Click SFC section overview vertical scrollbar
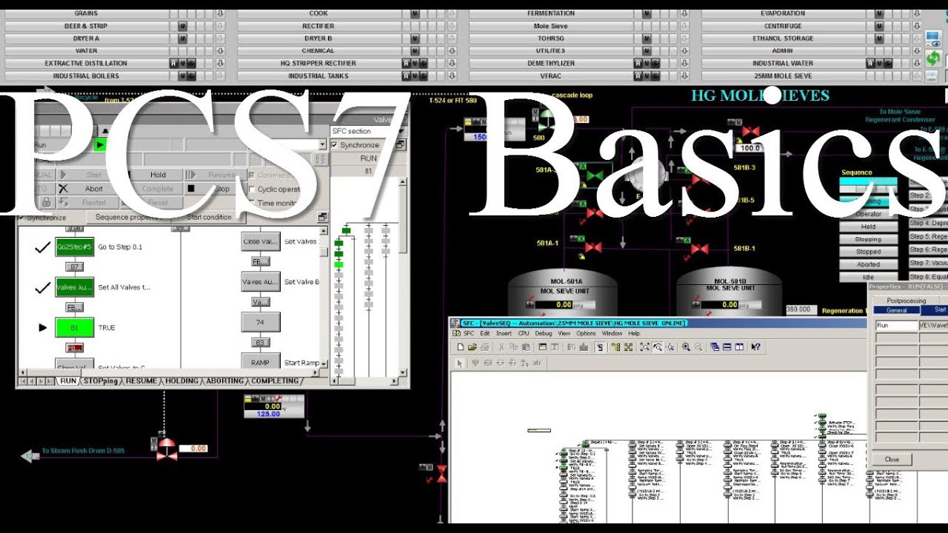 [x=402, y=278]
